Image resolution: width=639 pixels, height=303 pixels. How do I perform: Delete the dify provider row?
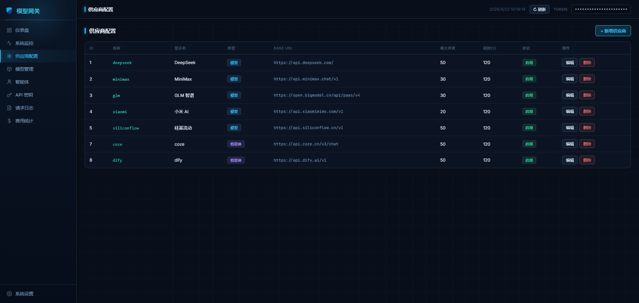coord(587,160)
